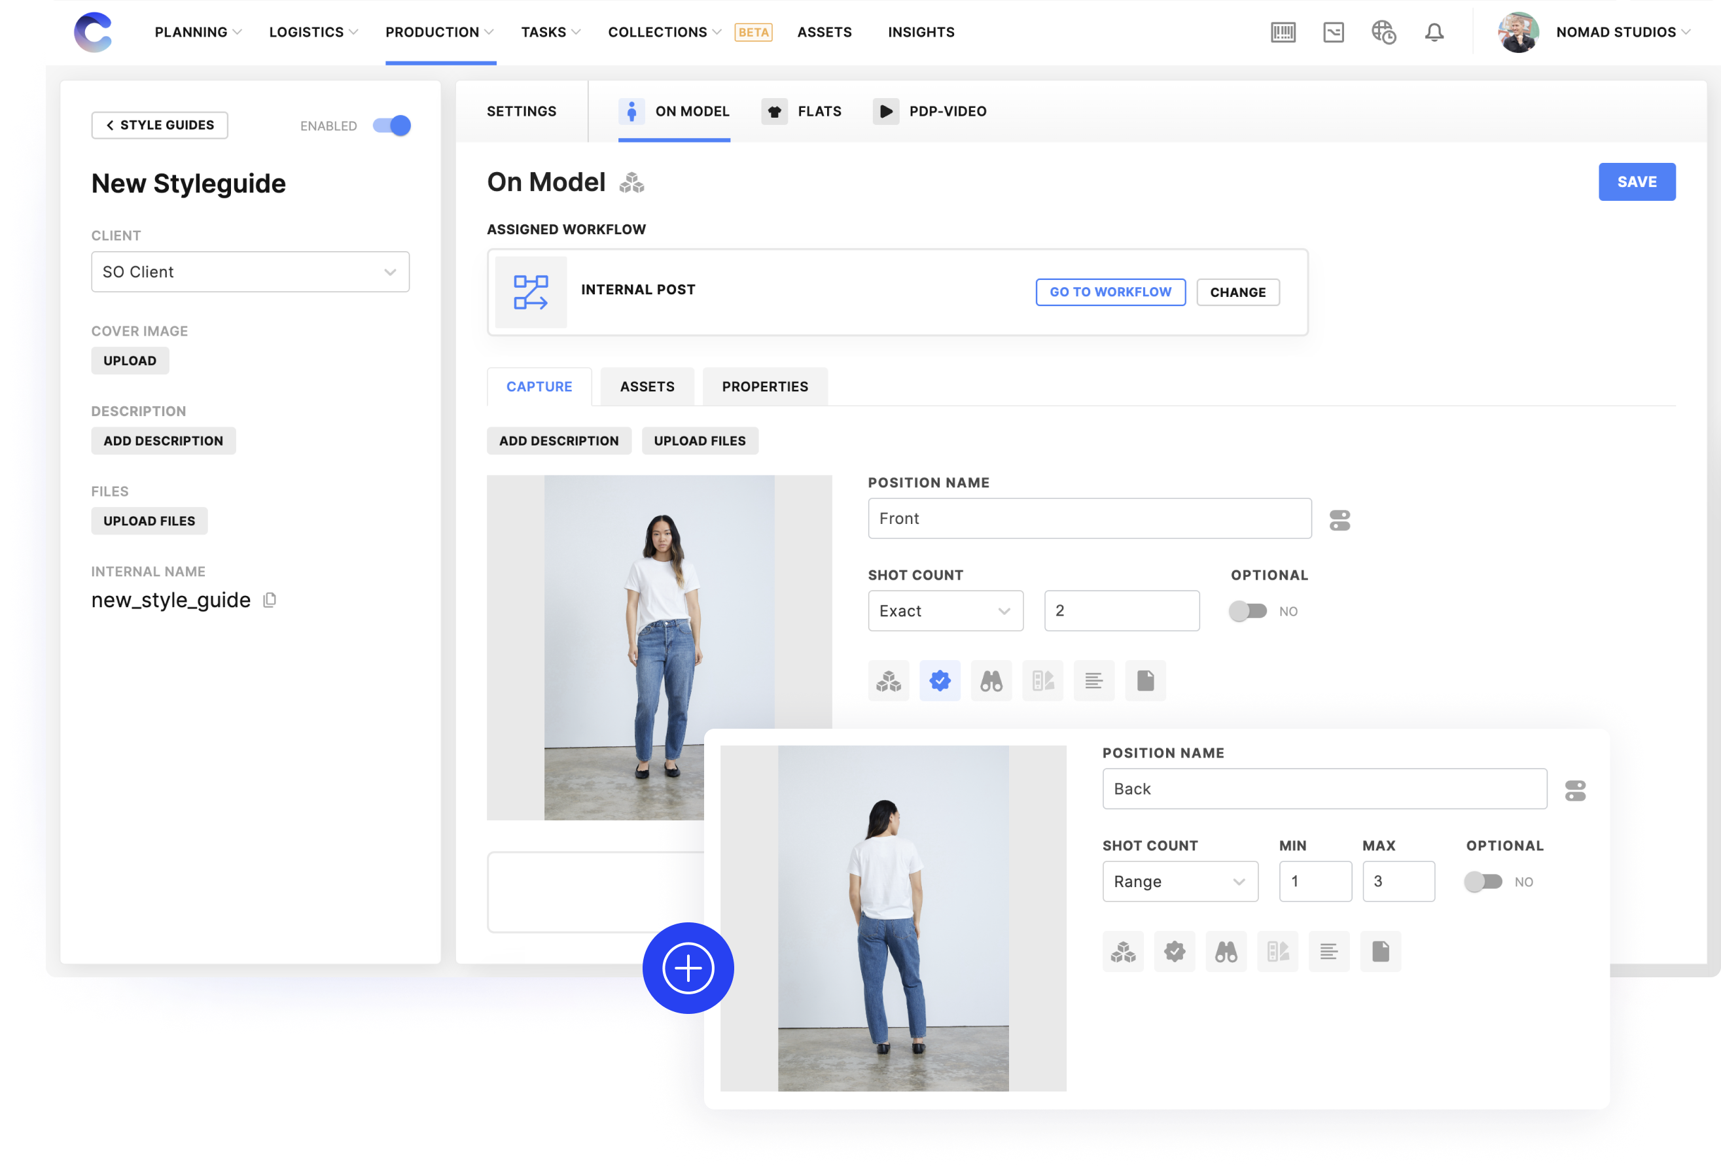This screenshot has height=1167, width=1721.
Task: Switch to the Flats tab
Action: tap(804, 111)
